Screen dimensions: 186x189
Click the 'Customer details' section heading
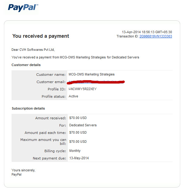point(26,65)
